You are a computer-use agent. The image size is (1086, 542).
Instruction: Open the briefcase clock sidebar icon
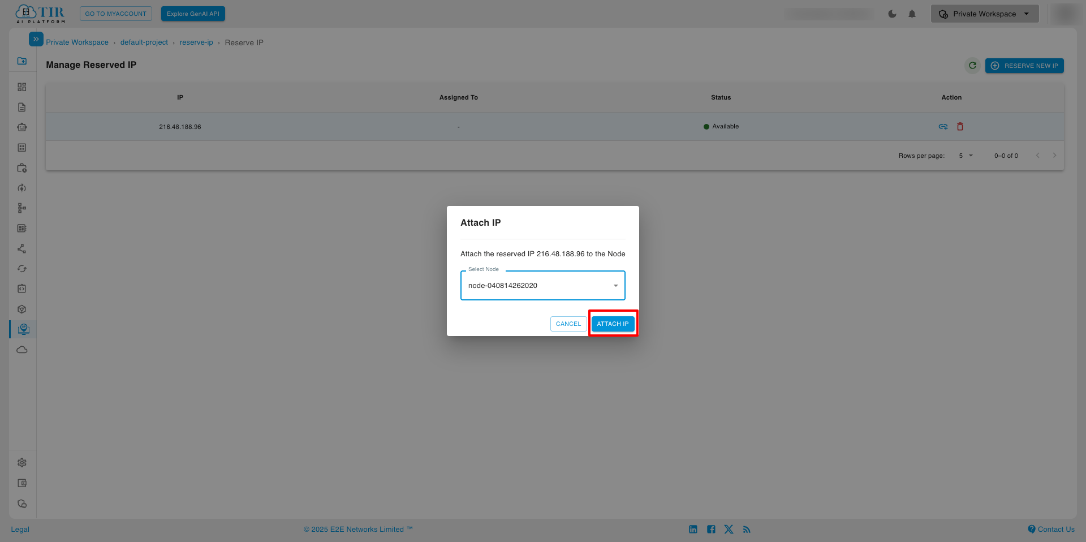point(22,168)
